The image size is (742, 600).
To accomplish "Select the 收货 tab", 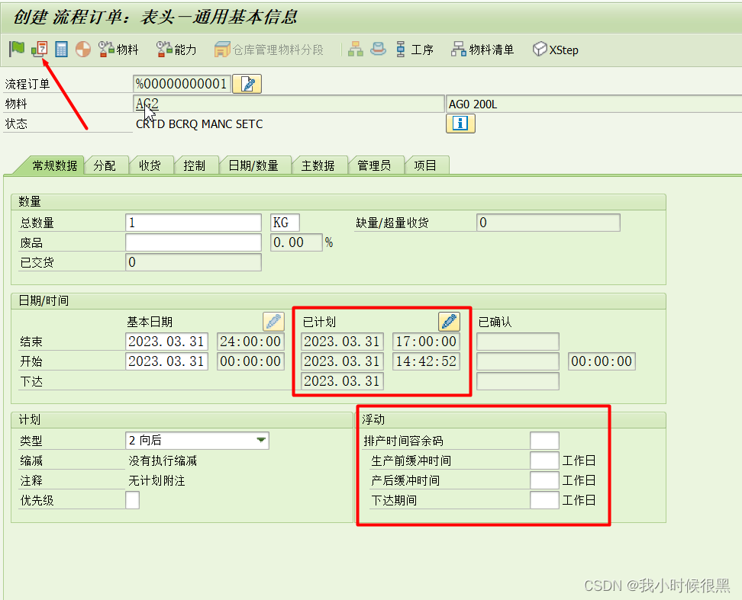I will pos(151,164).
